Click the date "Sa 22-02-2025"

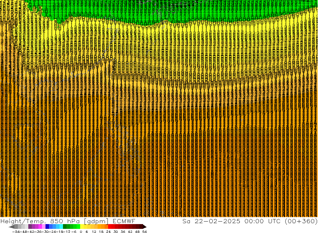[x=211, y=221]
